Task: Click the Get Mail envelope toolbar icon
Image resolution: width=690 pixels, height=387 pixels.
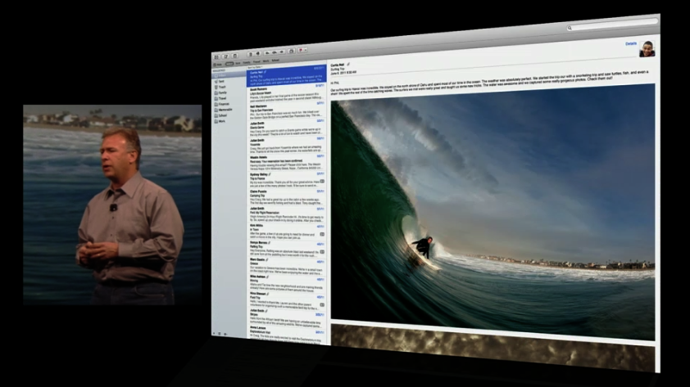Action: click(x=217, y=56)
